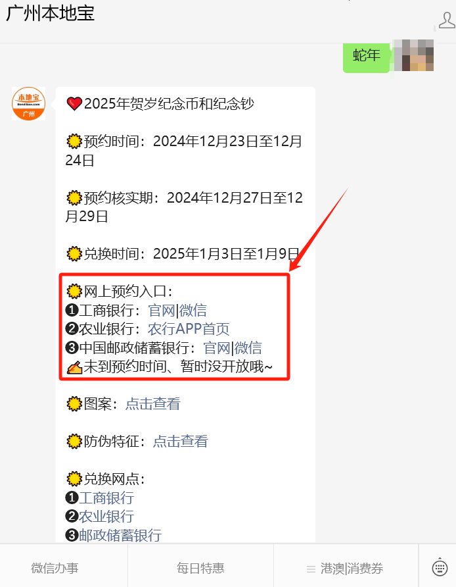Open 农业银行 兑换网点 link
The width and height of the screenshot is (456, 587).
coord(106,517)
